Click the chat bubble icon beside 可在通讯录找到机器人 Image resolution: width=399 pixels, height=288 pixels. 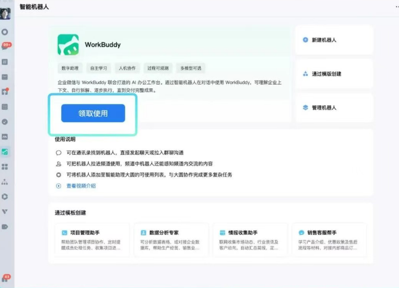[59, 153]
